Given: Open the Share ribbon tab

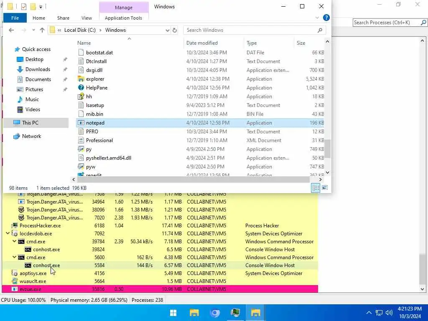Looking at the screenshot, I should (x=63, y=18).
